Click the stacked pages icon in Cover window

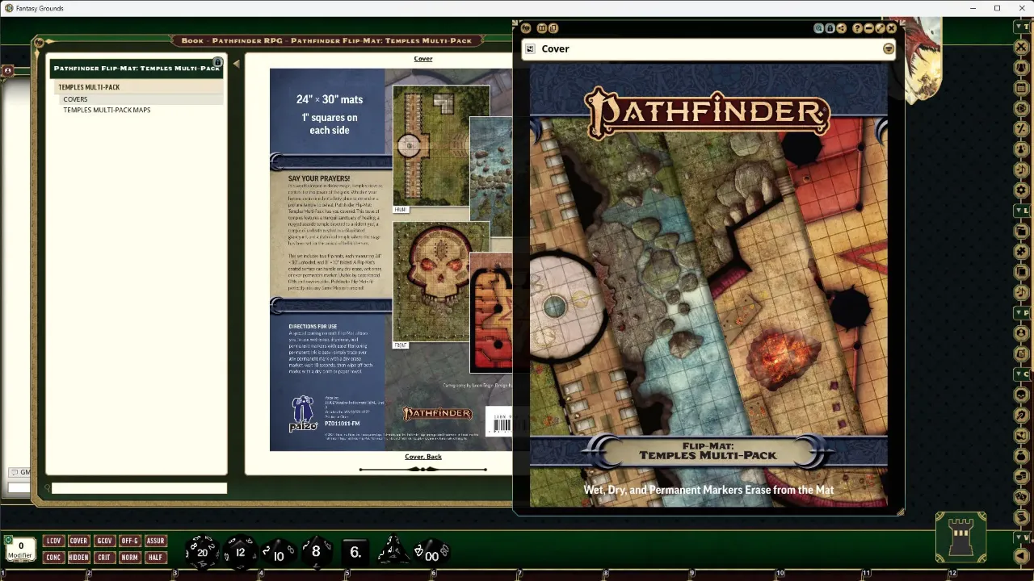click(553, 28)
